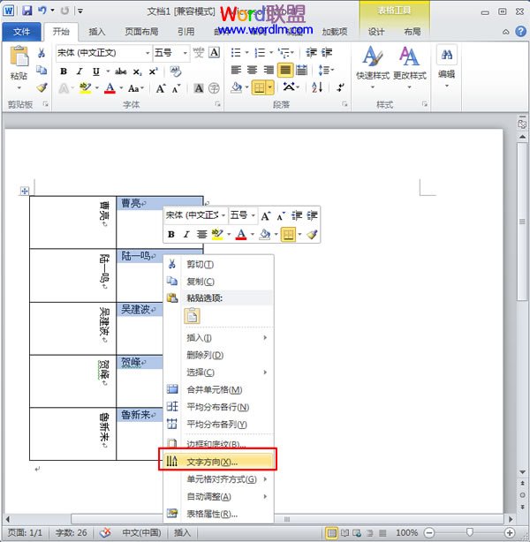Click the paste option icon in context menu
The width and height of the screenshot is (530, 542).
pyautogui.click(x=192, y=316)
